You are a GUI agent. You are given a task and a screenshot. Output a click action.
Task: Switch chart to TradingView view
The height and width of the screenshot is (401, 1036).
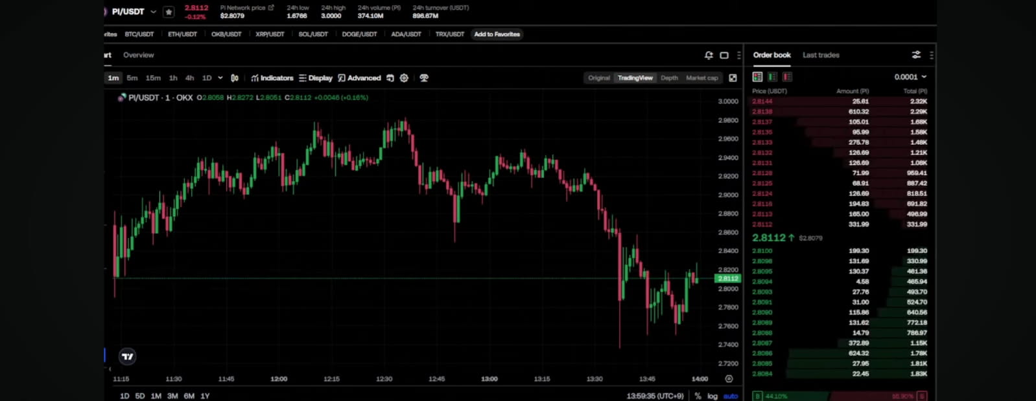pos(635,78)
